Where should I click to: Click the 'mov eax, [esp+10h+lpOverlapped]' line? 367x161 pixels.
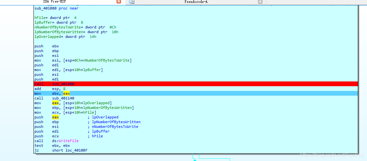[x=73, y=103]
